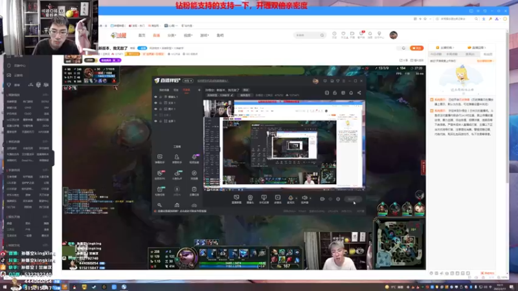Open the first toolbox tool in top row
This screenshot has height=291, width=518.
[160, 158]
